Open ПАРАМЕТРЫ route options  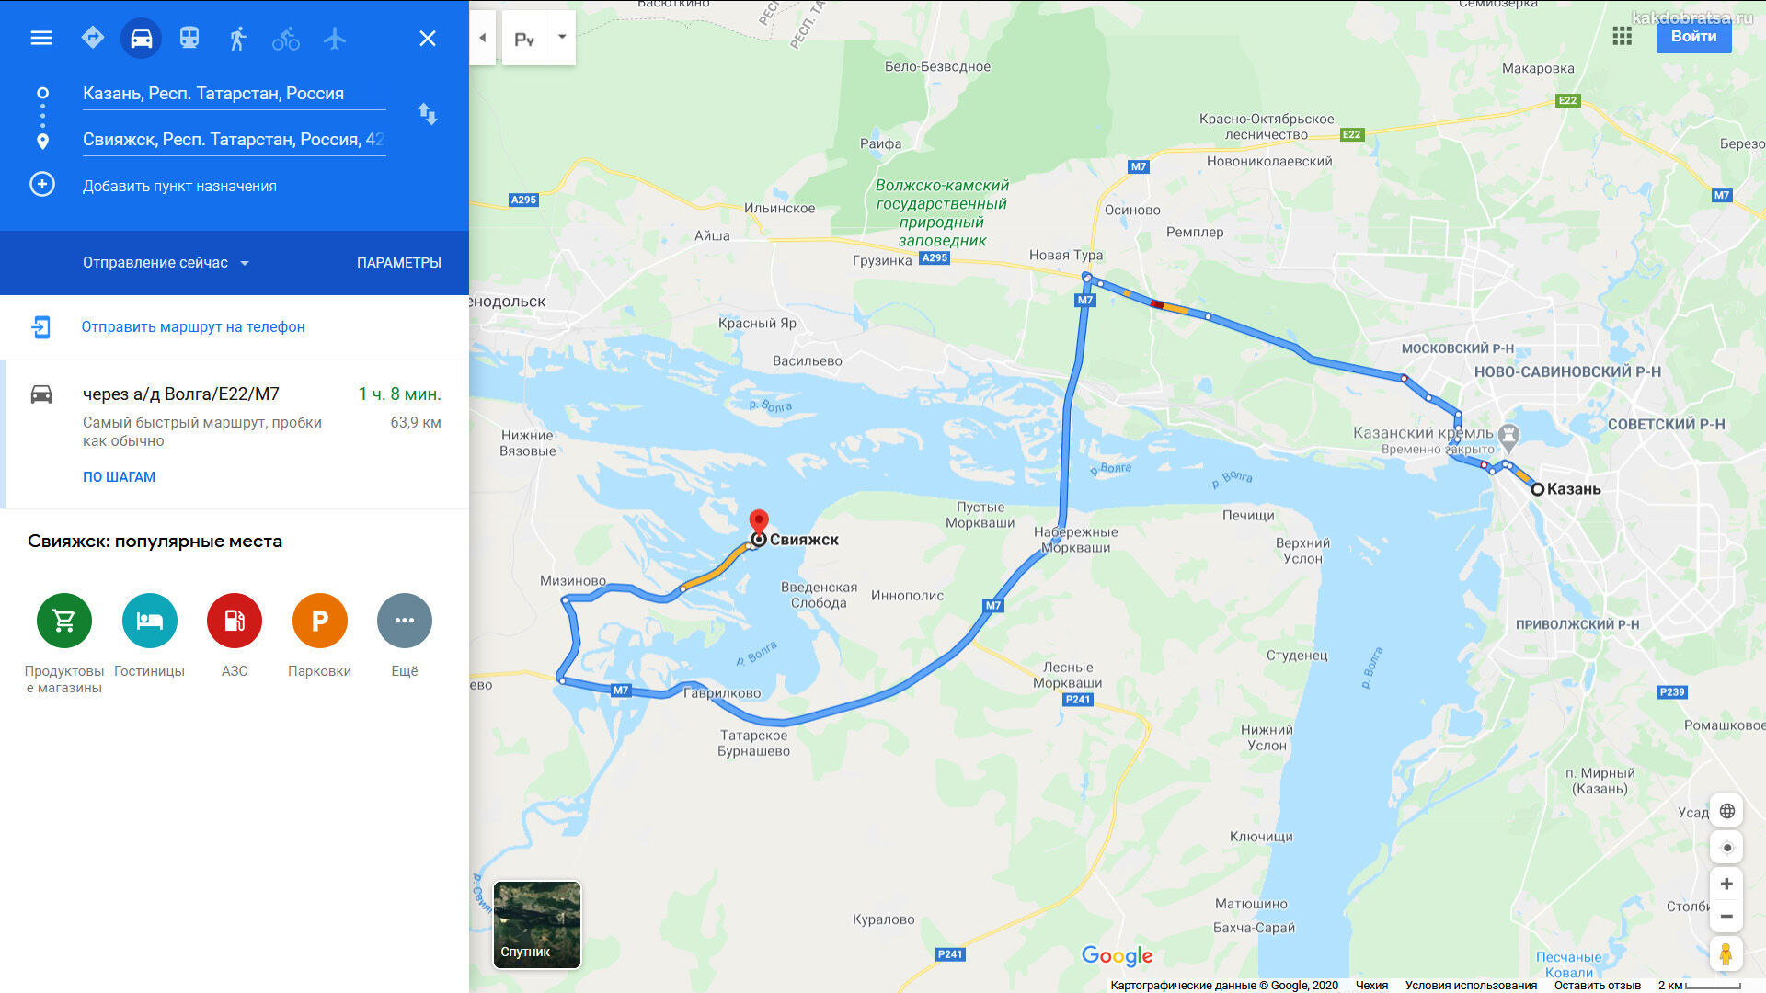pyautogui.click(x=399, y=263)
